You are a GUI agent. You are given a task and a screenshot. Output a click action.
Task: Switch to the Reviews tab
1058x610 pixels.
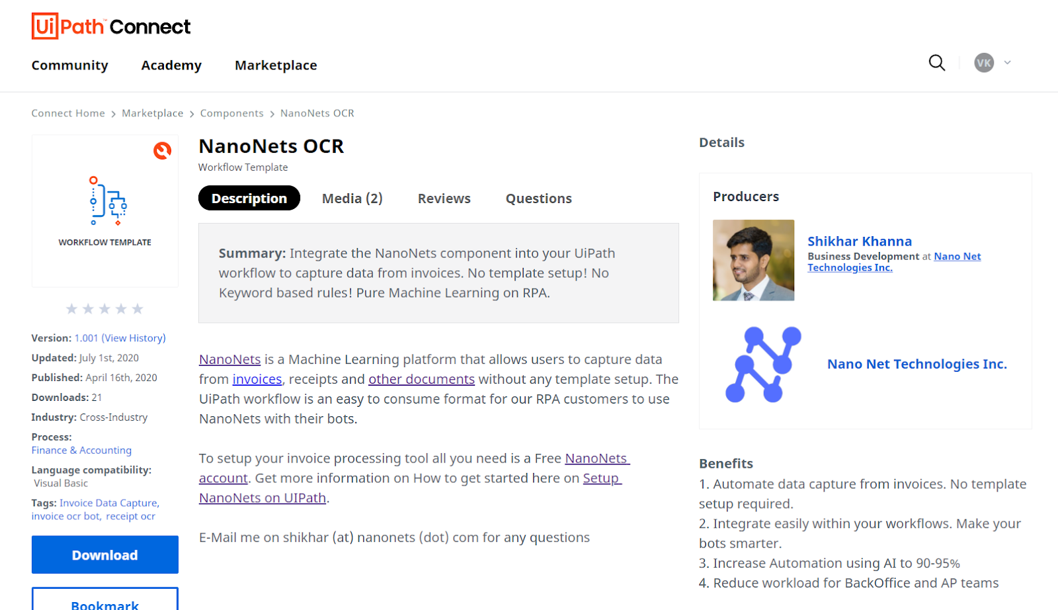click(444, 198)
